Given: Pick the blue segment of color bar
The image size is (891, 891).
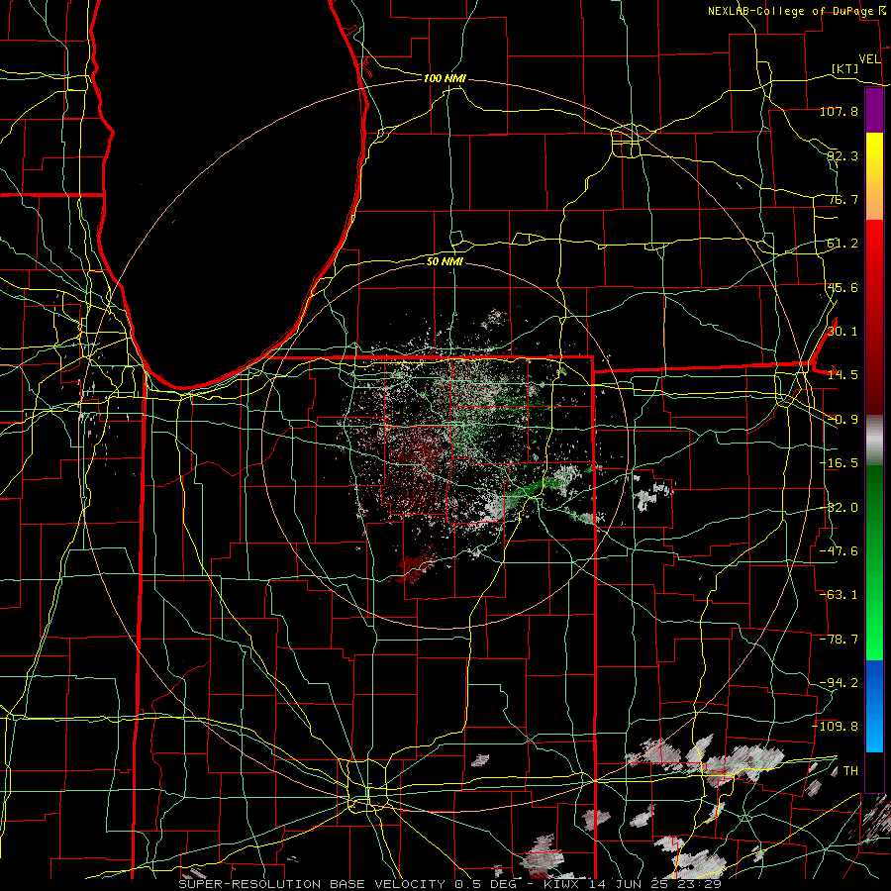Looking at the screenshot, I should [874, 706].
